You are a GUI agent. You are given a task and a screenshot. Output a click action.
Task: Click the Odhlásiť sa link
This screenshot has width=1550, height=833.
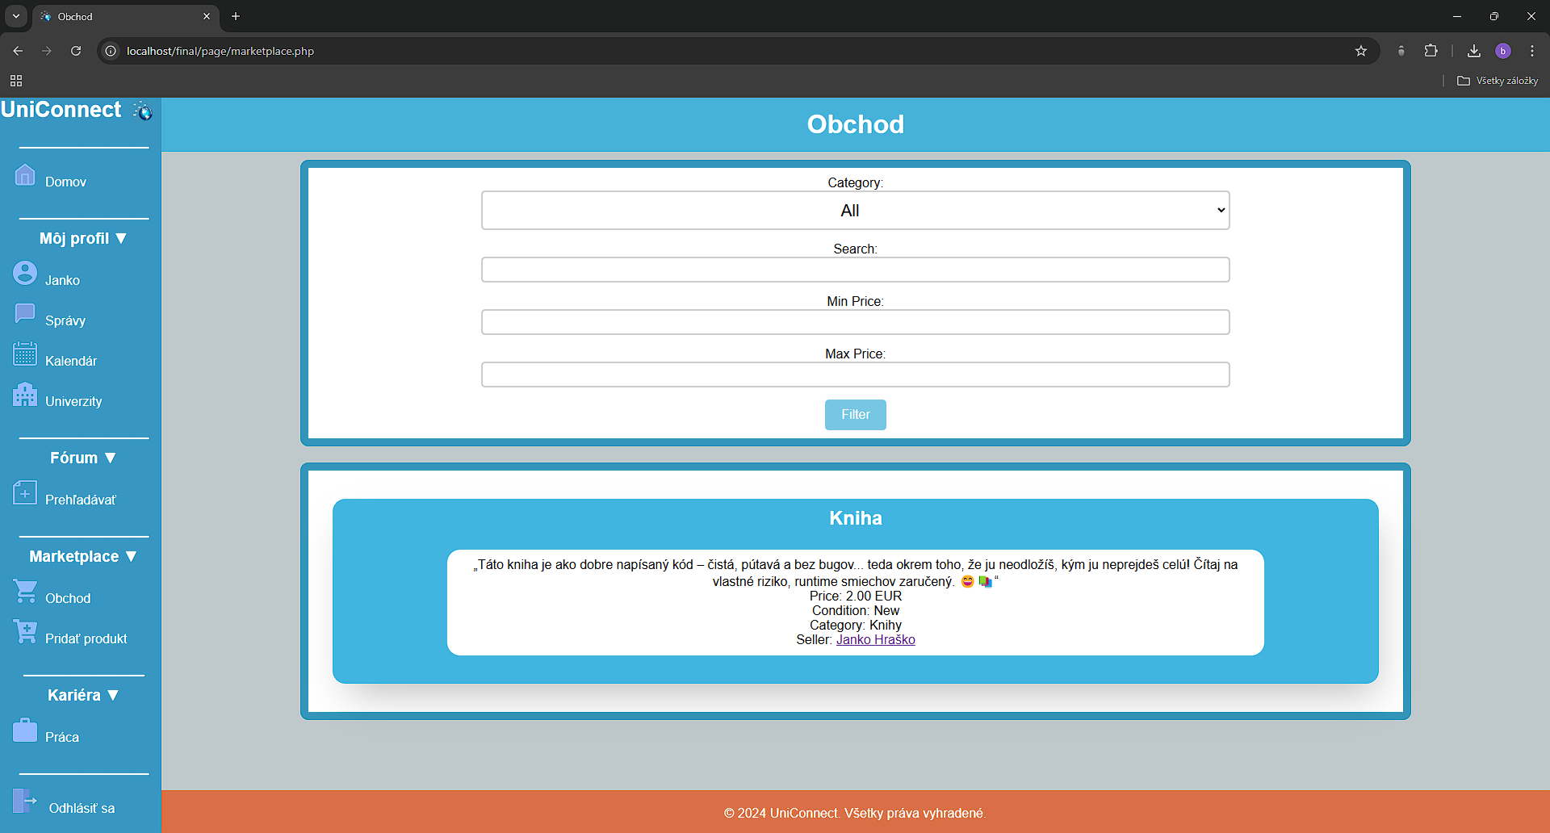(x=82, y=809)
